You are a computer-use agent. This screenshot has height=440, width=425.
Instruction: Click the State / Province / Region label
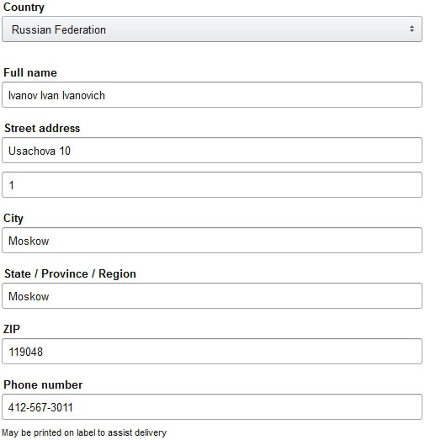coord(70,274)
